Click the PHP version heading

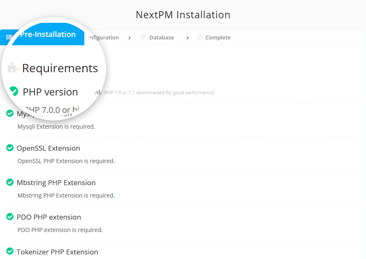tap(50, 92)
